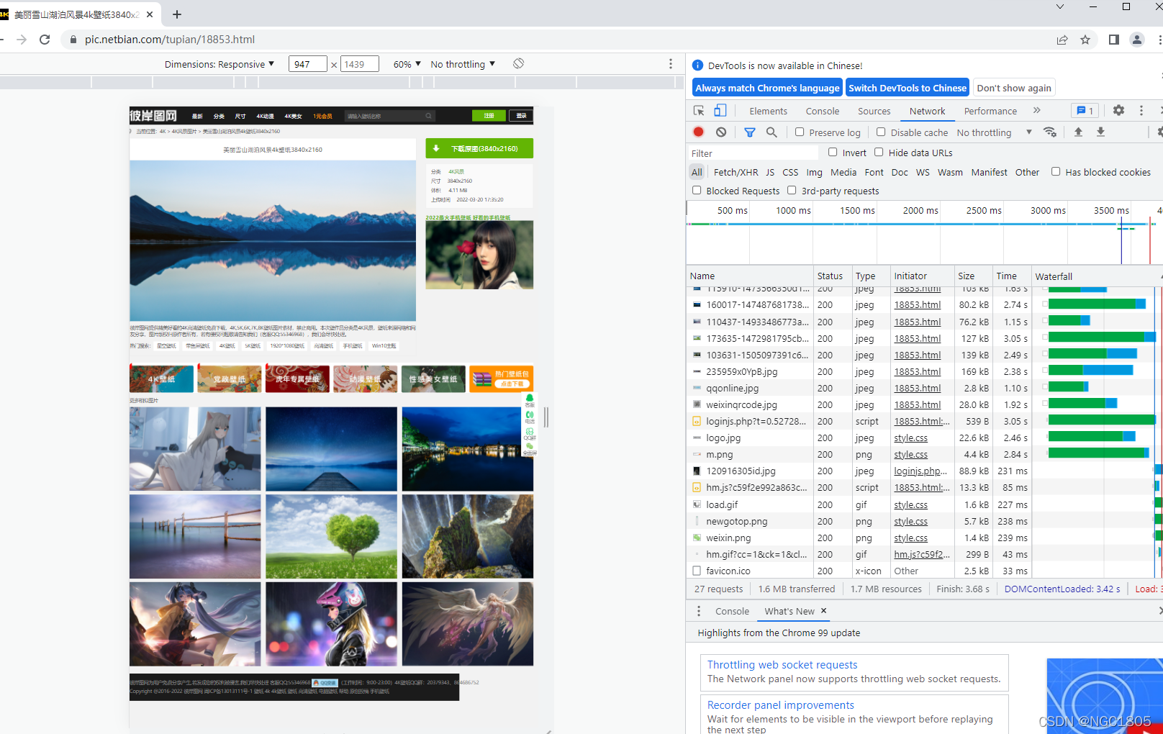
Task: Switch to the Console panel tab
Action: (823, 111)
